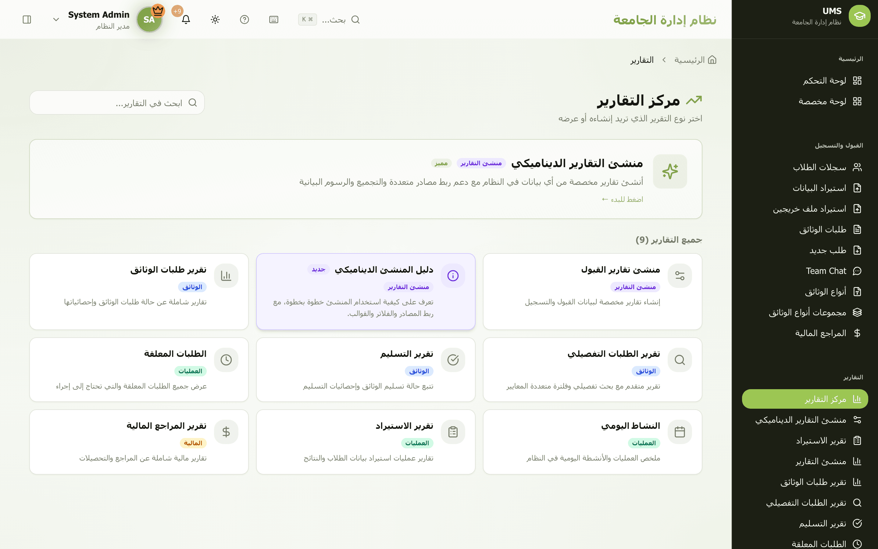Screen dimensions: 878x549
Task: Open لوحة التحكم in the sidebar
Action: (x=805, y=81)
